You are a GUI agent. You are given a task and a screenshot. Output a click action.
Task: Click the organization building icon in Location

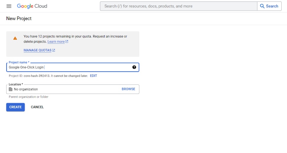click(x=11, y=89)
